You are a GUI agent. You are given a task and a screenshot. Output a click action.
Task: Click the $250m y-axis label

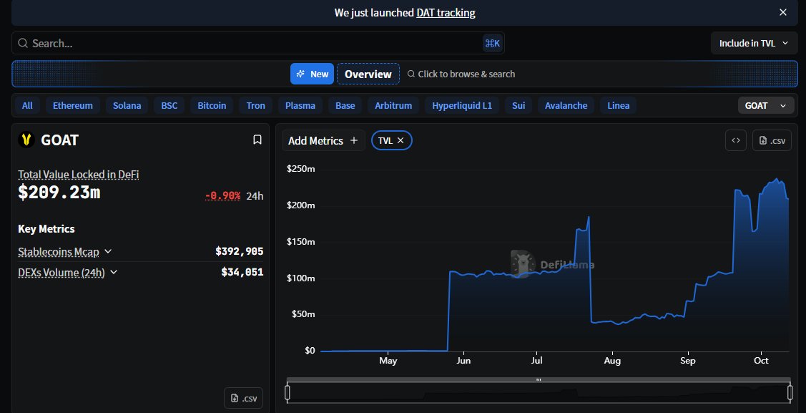tap(300, 169)
